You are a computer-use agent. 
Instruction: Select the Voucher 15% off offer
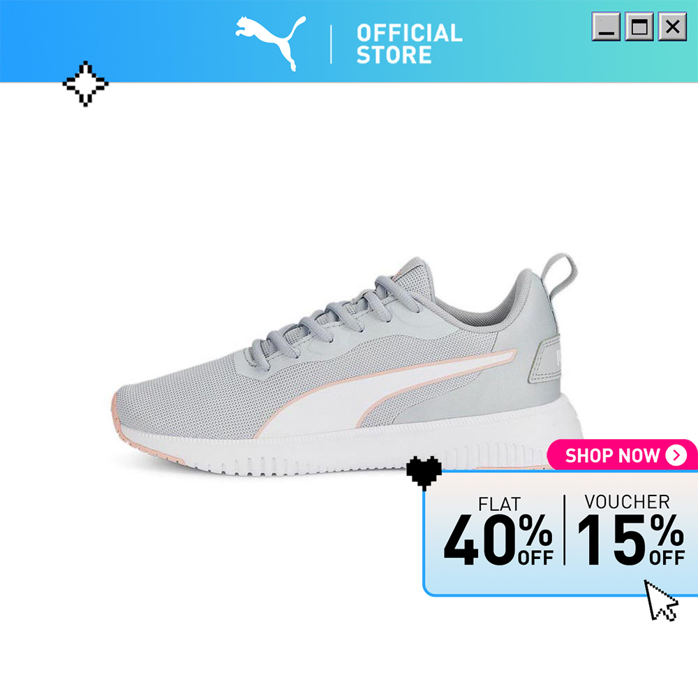(630, 530)
